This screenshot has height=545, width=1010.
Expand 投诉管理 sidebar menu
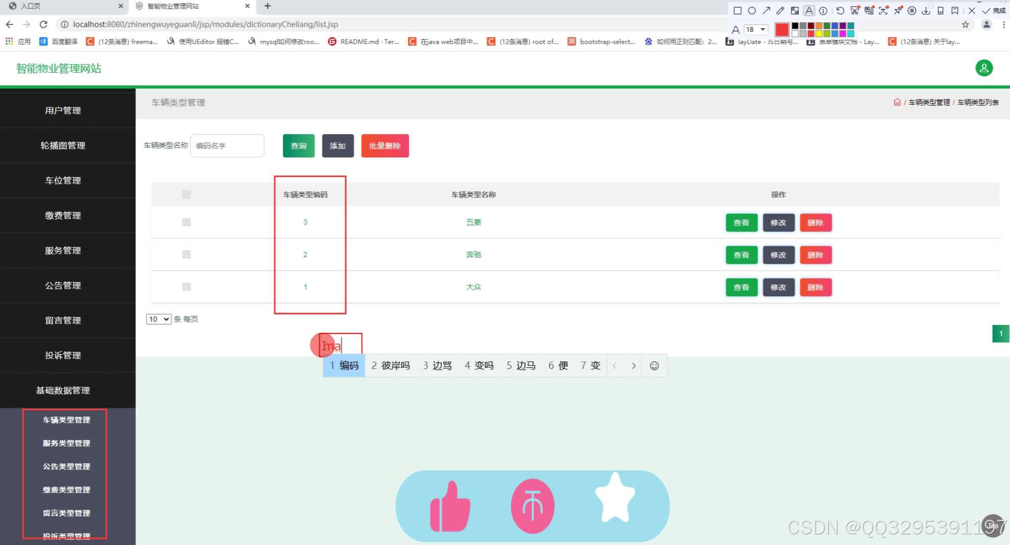(x=63, y=355)
